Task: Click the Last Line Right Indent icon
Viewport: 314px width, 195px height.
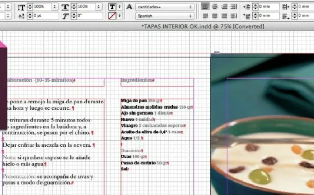Action: 286,16
